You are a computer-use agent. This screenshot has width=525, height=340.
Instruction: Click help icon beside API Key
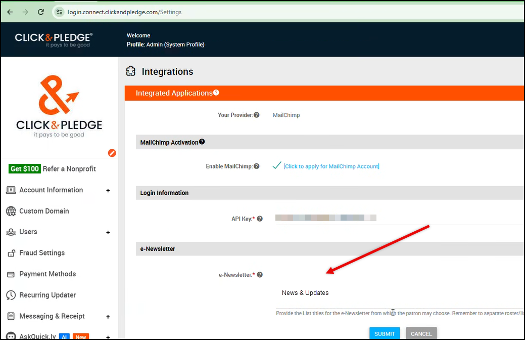coord(260,219)
